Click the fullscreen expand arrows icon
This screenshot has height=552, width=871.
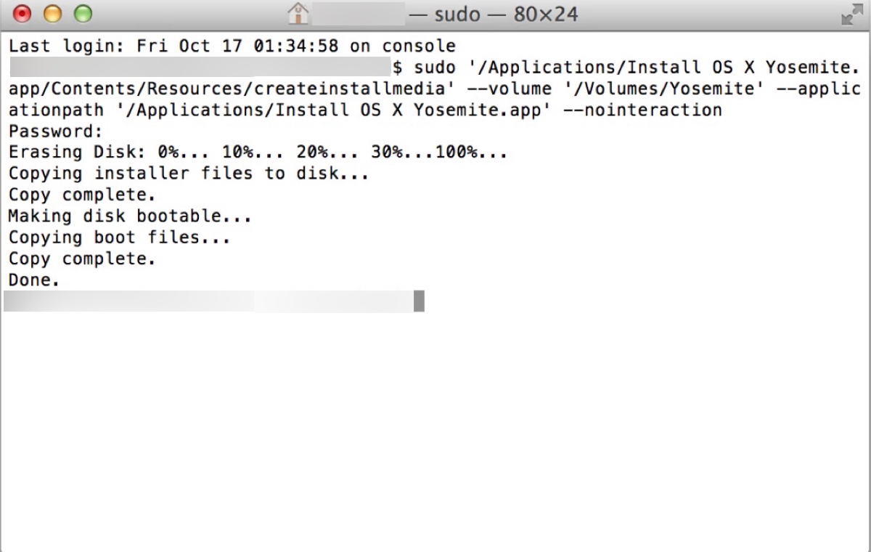click(854, 13)
